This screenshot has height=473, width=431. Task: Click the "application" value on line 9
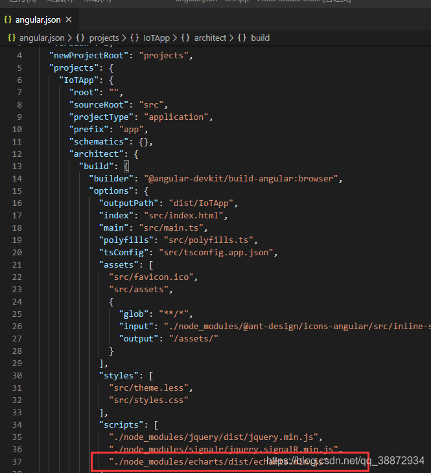[176, 117]
